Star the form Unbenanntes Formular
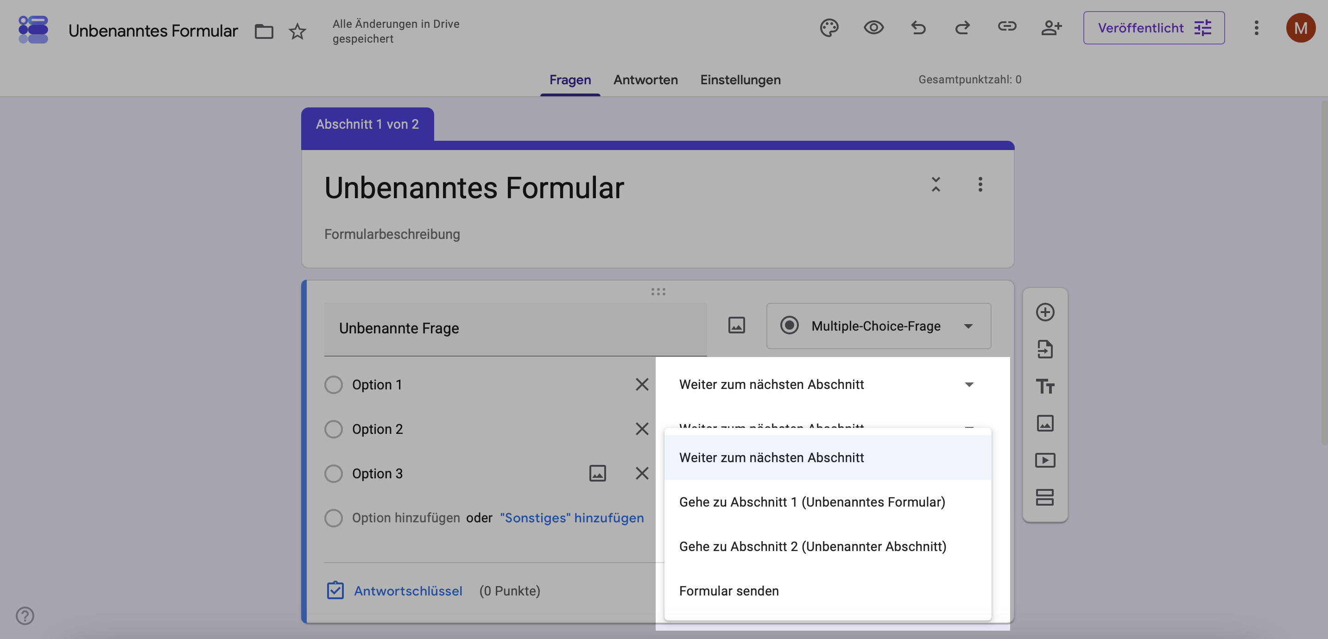This screenshot has width=1328, height=639. click(x=297, y=31)
